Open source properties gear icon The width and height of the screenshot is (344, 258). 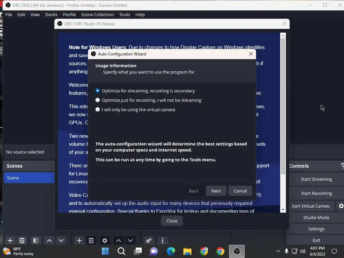(105, 241)
